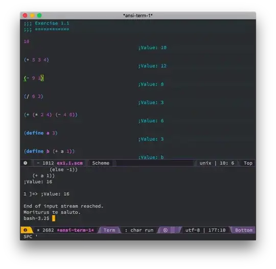
Task: Click the SPC ' echo area
Action: 31,237
